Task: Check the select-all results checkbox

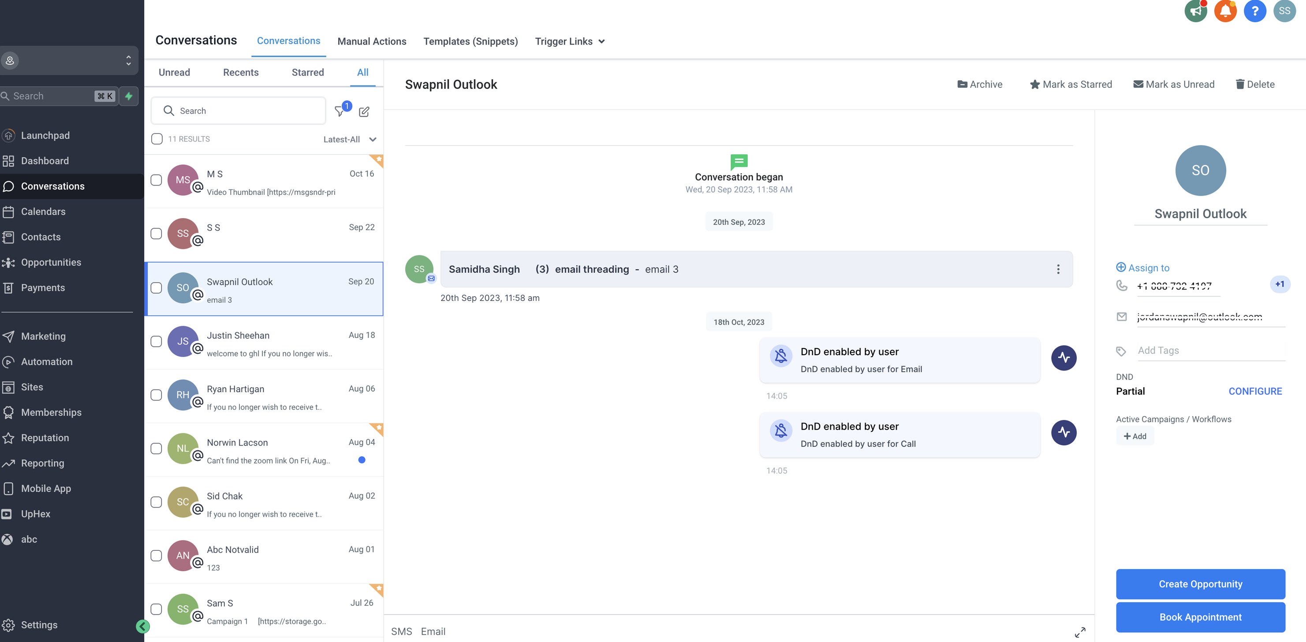Action: coord(157,139)
